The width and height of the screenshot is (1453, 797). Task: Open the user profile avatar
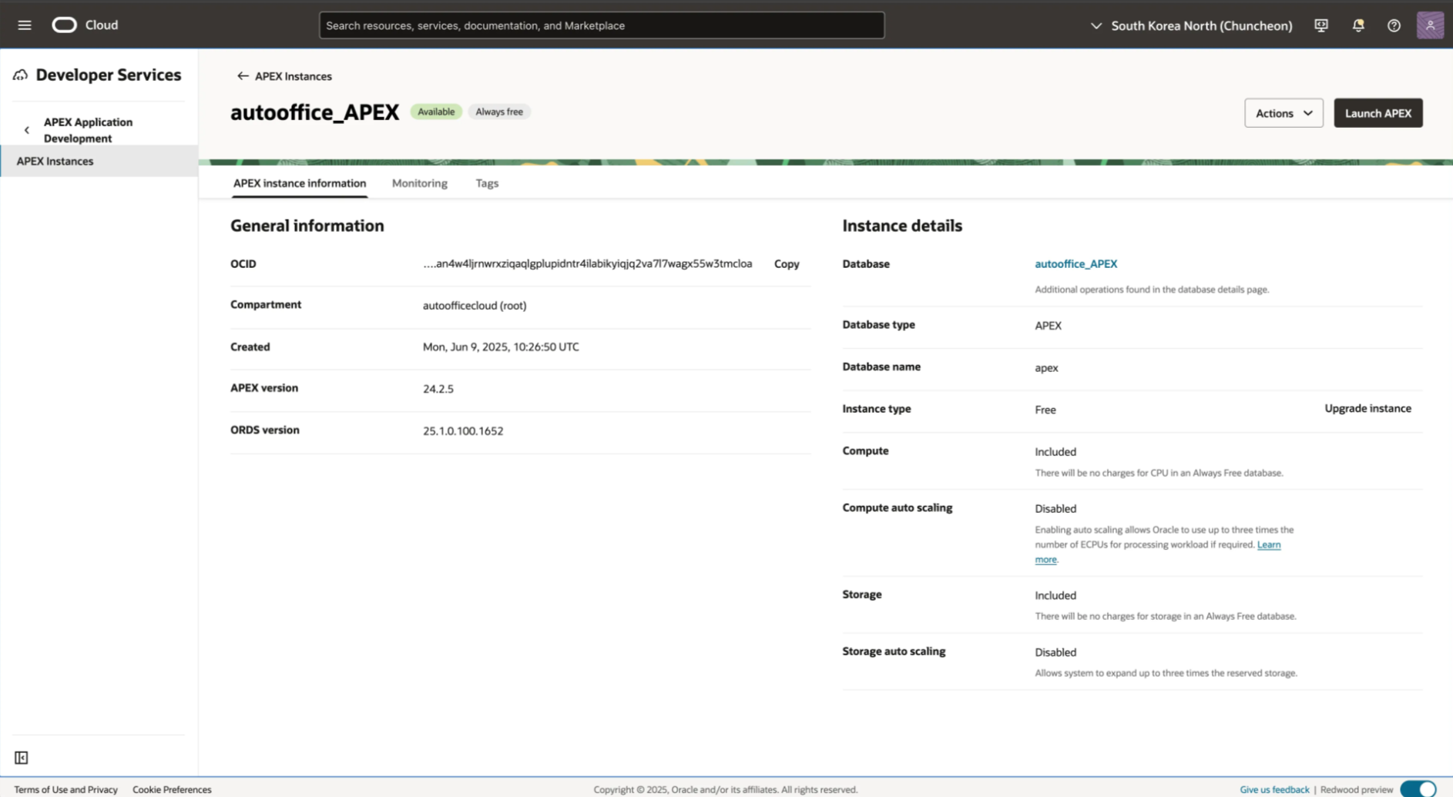[1430, 25]
